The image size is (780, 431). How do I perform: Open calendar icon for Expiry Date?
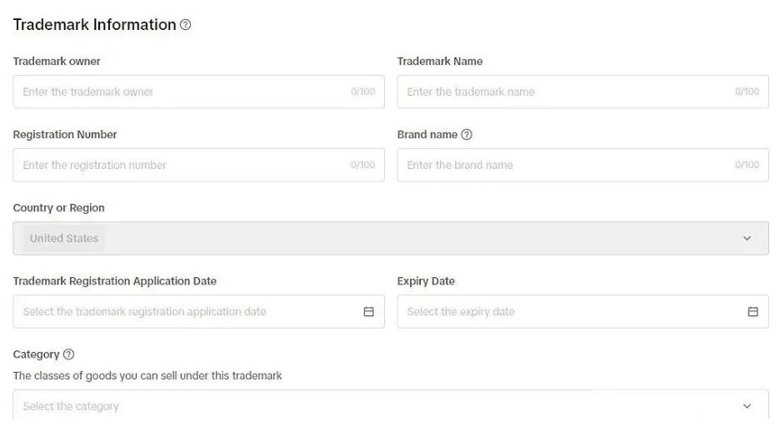click(752, 311)
